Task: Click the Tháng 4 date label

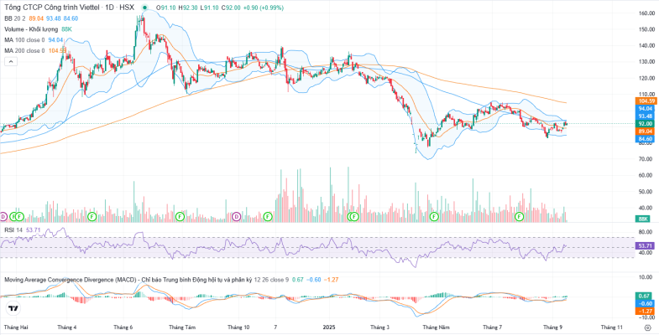Action: 67,327
